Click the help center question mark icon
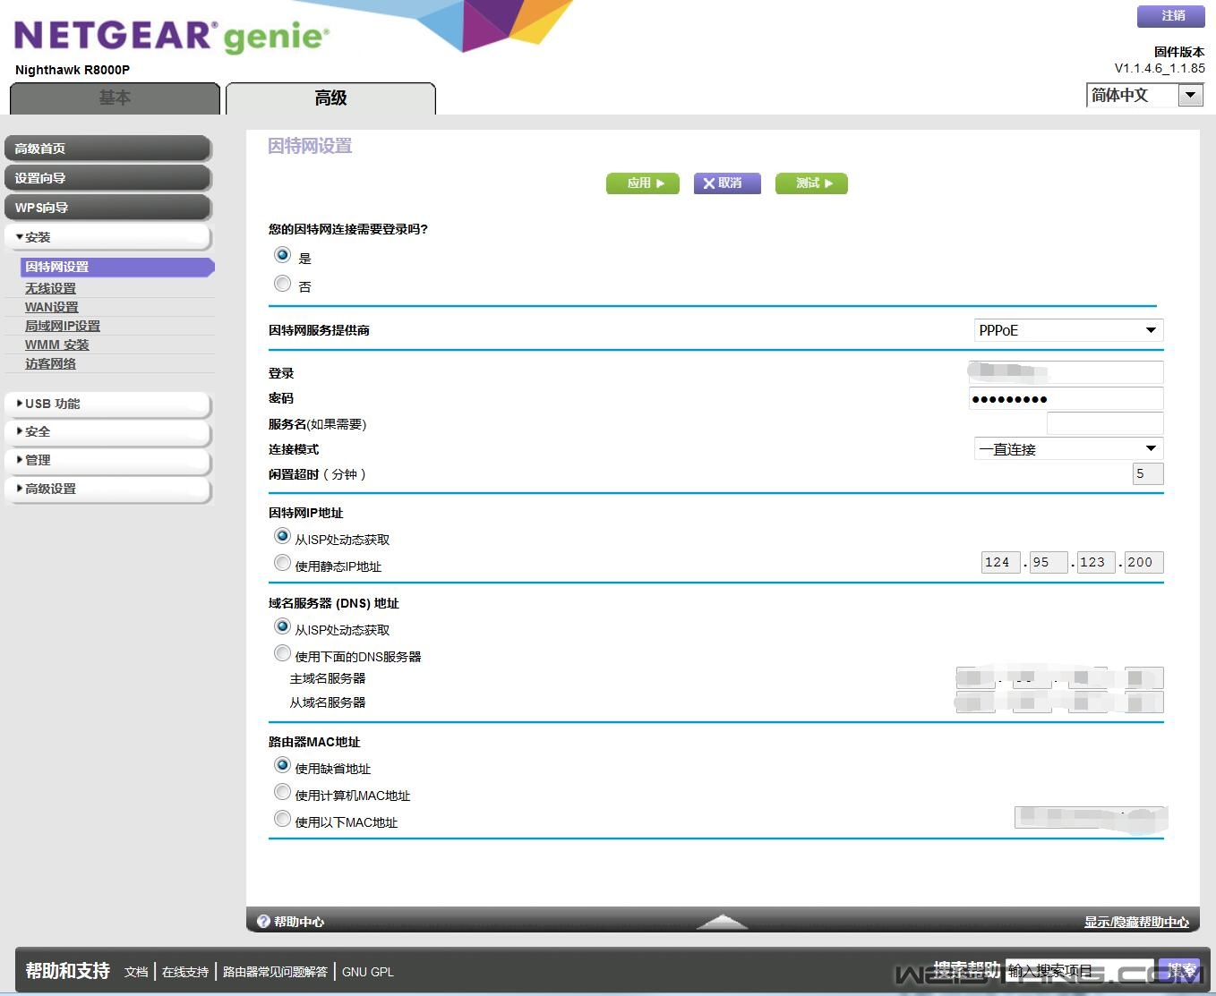 tap(263, 921)
